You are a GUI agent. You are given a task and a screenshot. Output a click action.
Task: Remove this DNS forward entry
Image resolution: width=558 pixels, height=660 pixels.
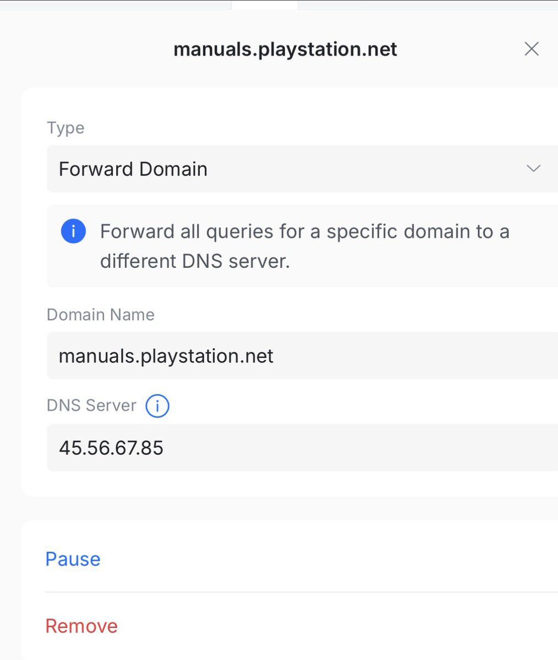[81, 626]
